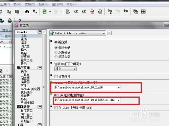169x126 pixels.
Task: Select PL/SQL 美化器 in list
Action: pyautogui.click(x=30, y=89)
